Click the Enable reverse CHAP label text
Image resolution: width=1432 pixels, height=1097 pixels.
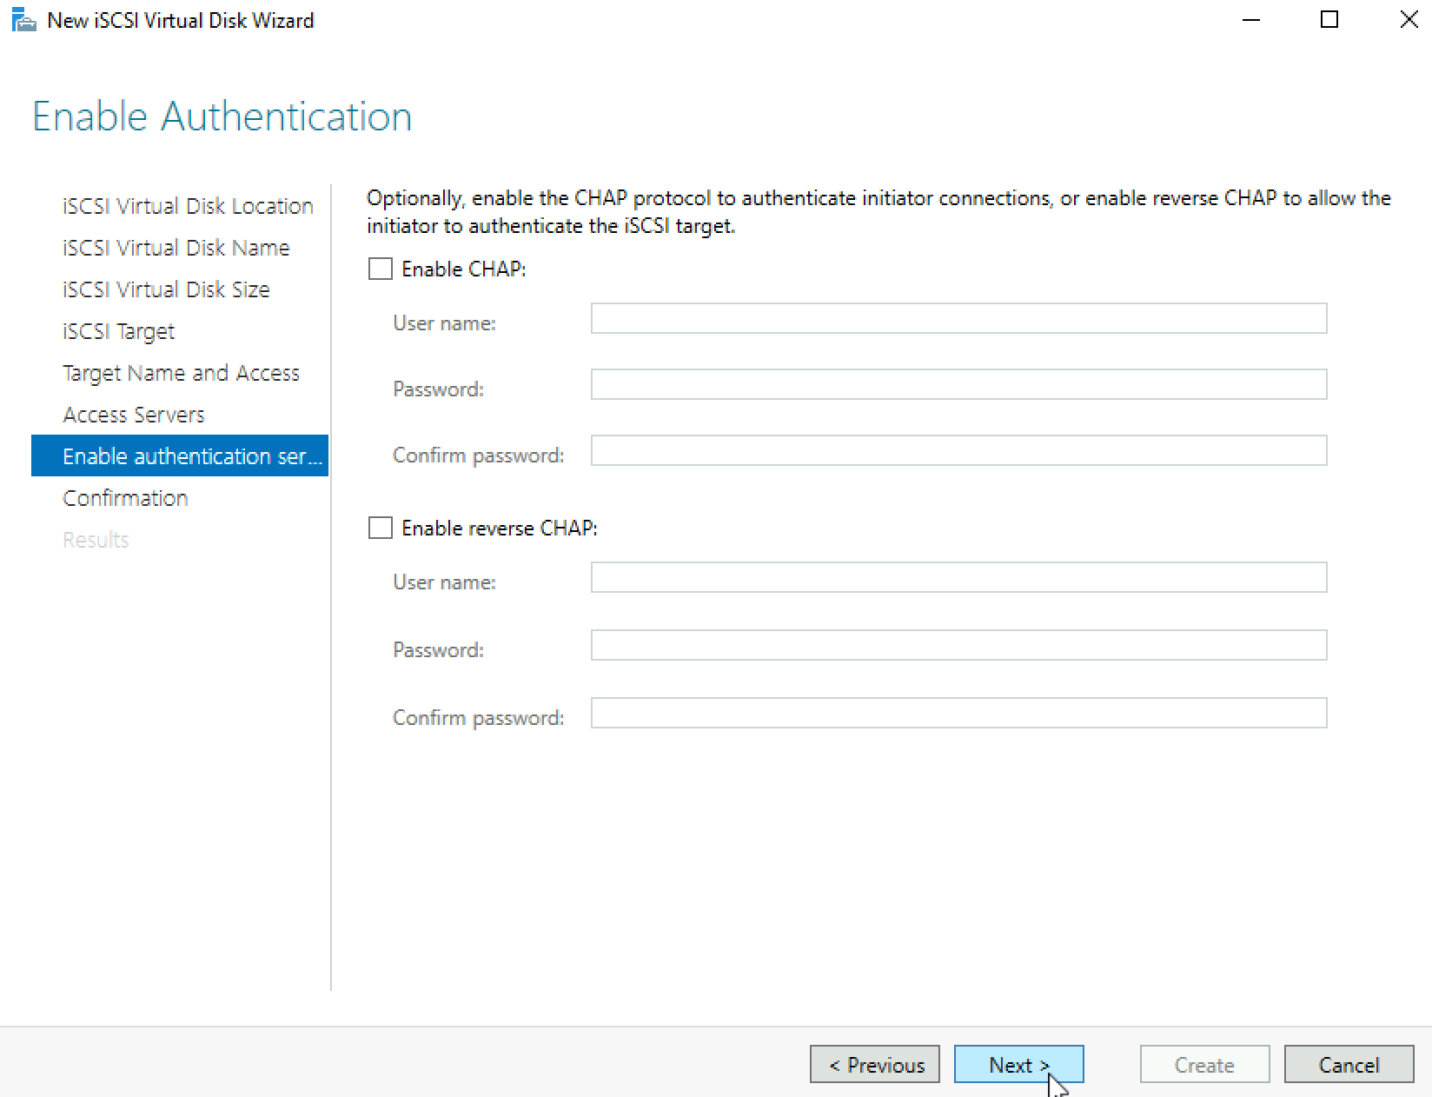[500, 529]
